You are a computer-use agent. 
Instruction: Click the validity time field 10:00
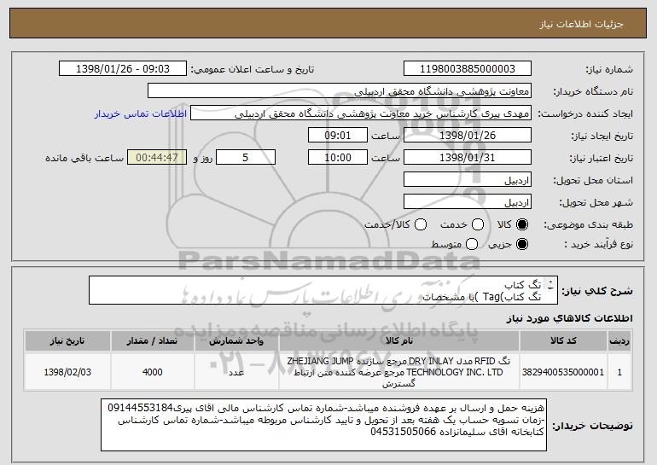point(338,158)
